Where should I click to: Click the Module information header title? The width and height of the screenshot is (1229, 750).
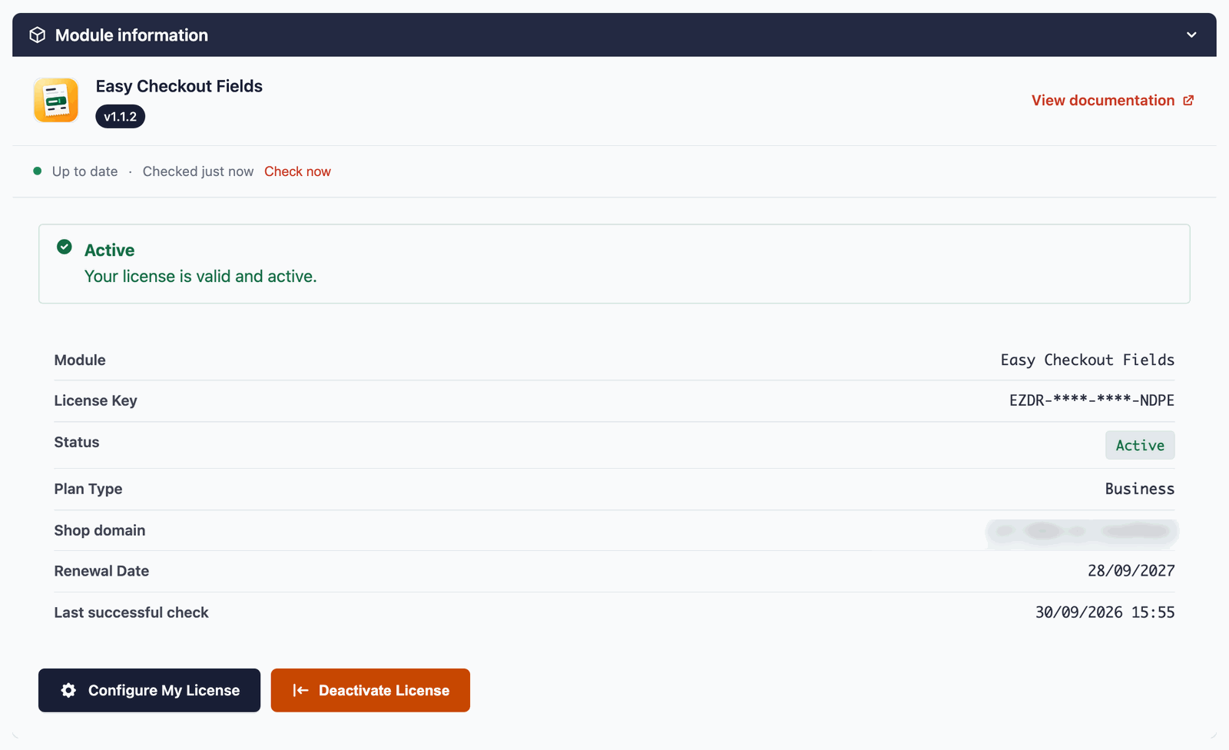tap(131, 35)
